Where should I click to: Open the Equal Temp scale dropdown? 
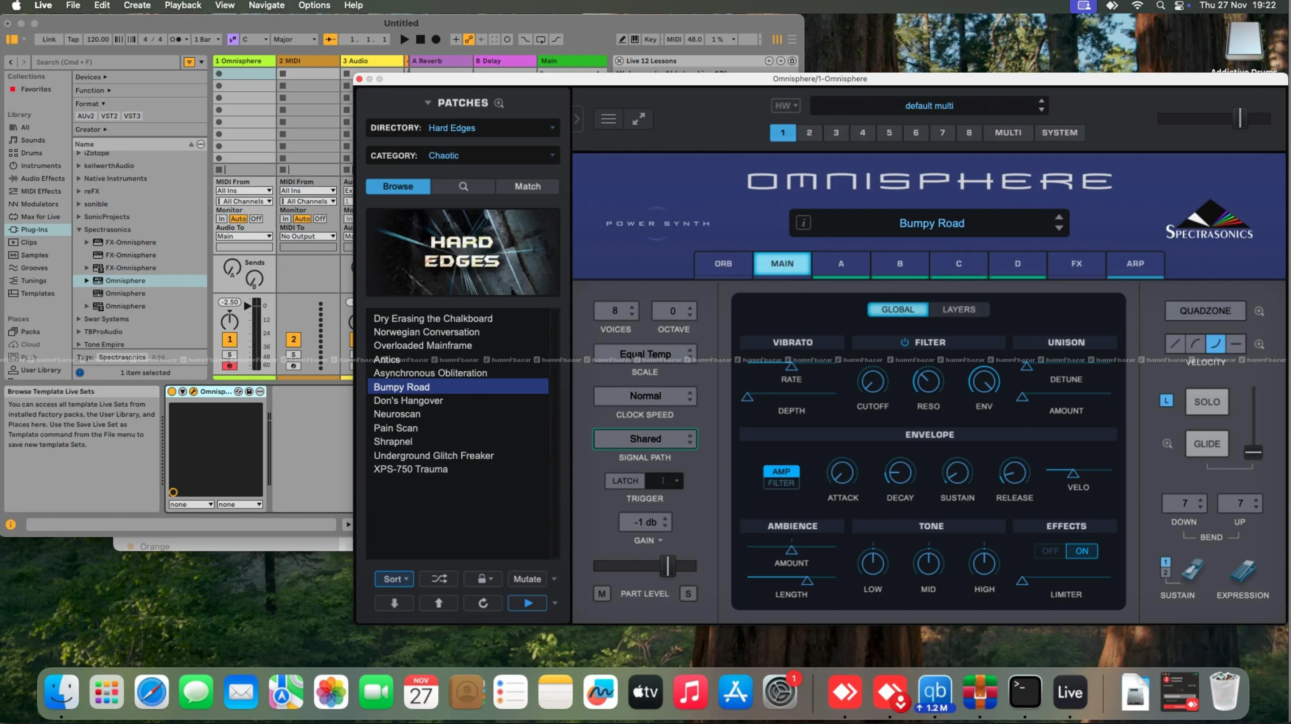tap(645, 353)
